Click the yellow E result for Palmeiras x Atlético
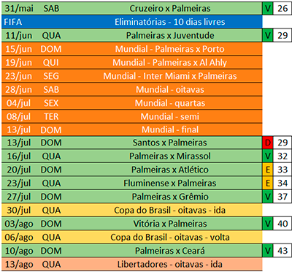This screenshot has height=272, width=292. pyautogui.click(x=268, y=170)
